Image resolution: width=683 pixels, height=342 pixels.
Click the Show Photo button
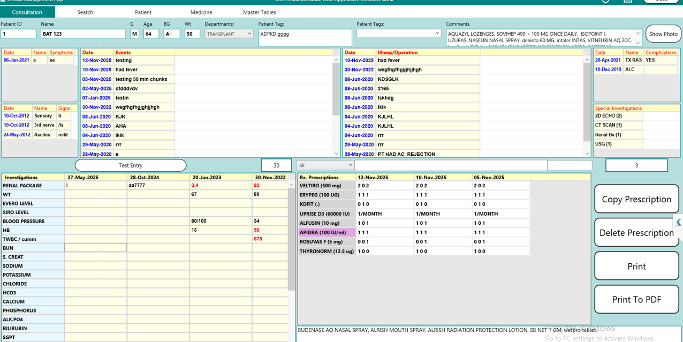[663, 34]
